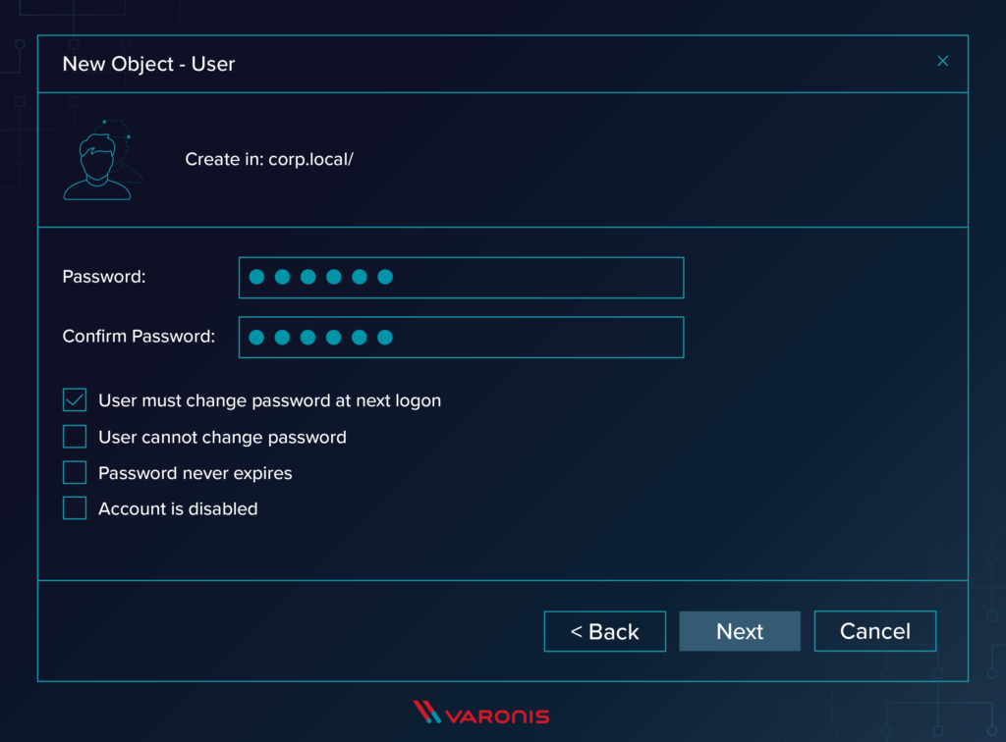
Task: Click the Password field label
Action: click(103, 277)
